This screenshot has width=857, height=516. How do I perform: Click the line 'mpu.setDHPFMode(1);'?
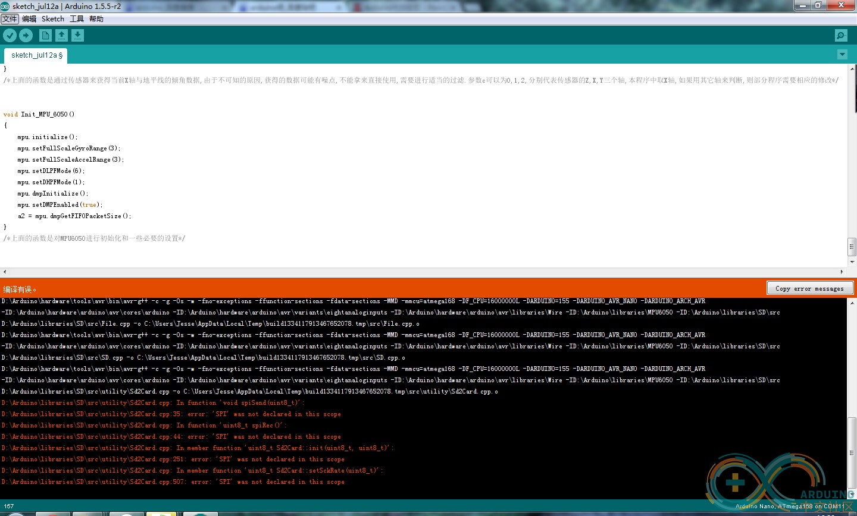click(51, 182)
